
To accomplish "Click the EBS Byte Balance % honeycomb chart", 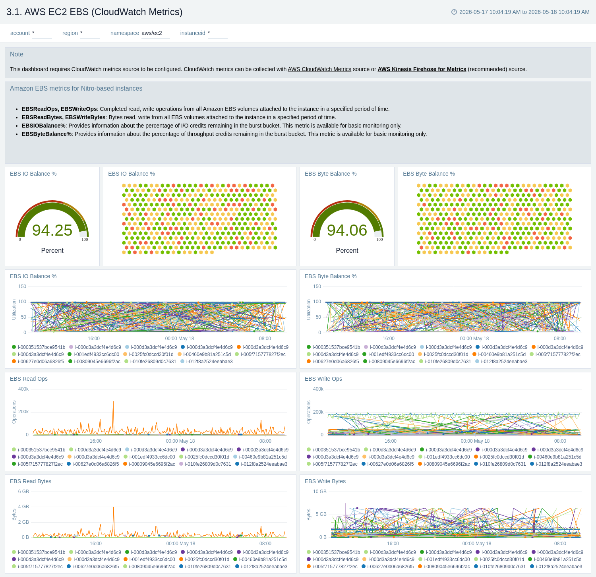I will tap(494, 219).
